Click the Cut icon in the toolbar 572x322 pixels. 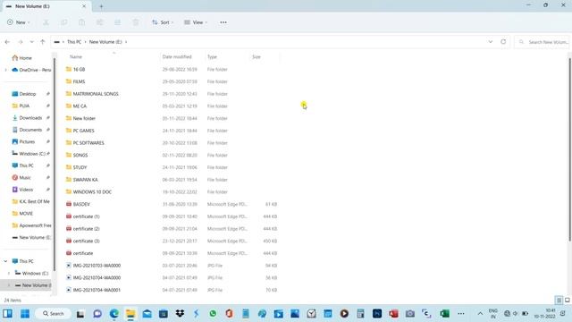(x=46, y=22)
